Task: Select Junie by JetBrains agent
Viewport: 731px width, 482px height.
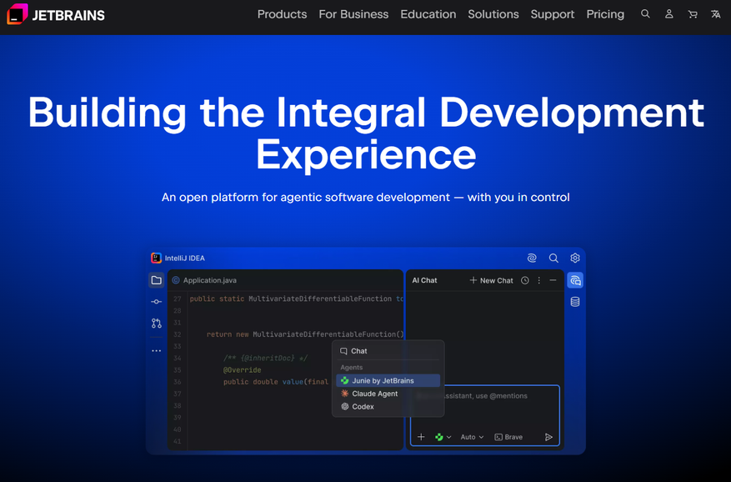Action: (x=388, y=381)
